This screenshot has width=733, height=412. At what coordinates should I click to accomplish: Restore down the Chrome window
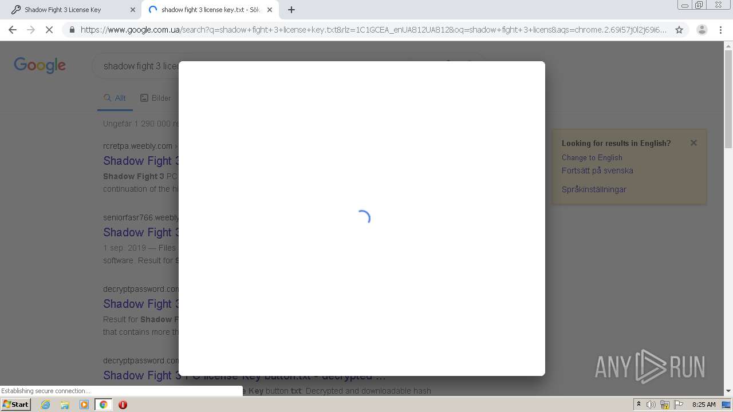pyautogui.click(x=699, y=5)
